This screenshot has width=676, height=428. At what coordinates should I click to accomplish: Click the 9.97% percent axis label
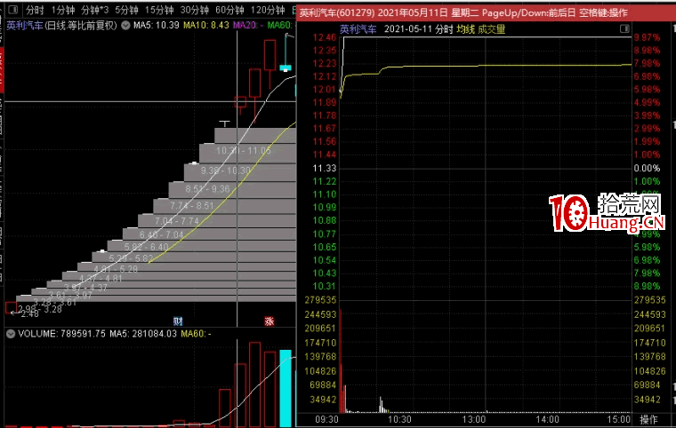tap(647, 37)
